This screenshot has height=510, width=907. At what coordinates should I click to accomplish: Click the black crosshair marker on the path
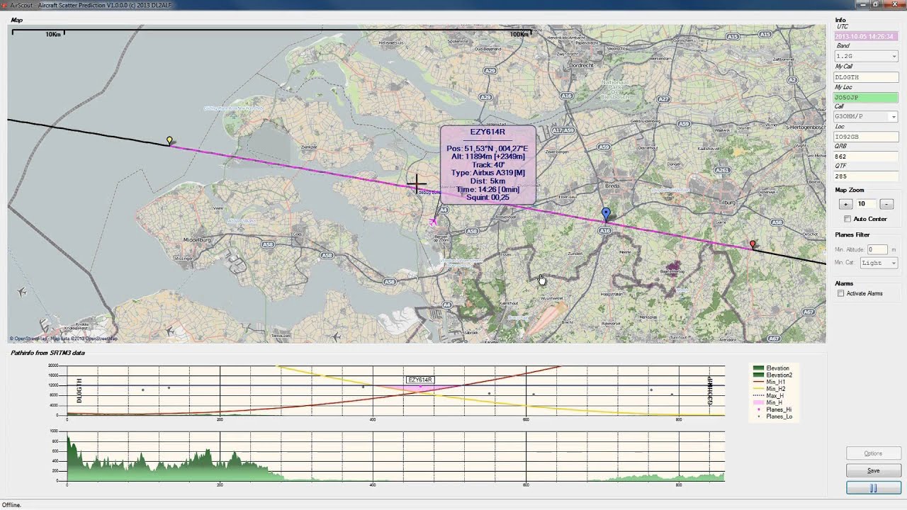click(x=416, y=184)
